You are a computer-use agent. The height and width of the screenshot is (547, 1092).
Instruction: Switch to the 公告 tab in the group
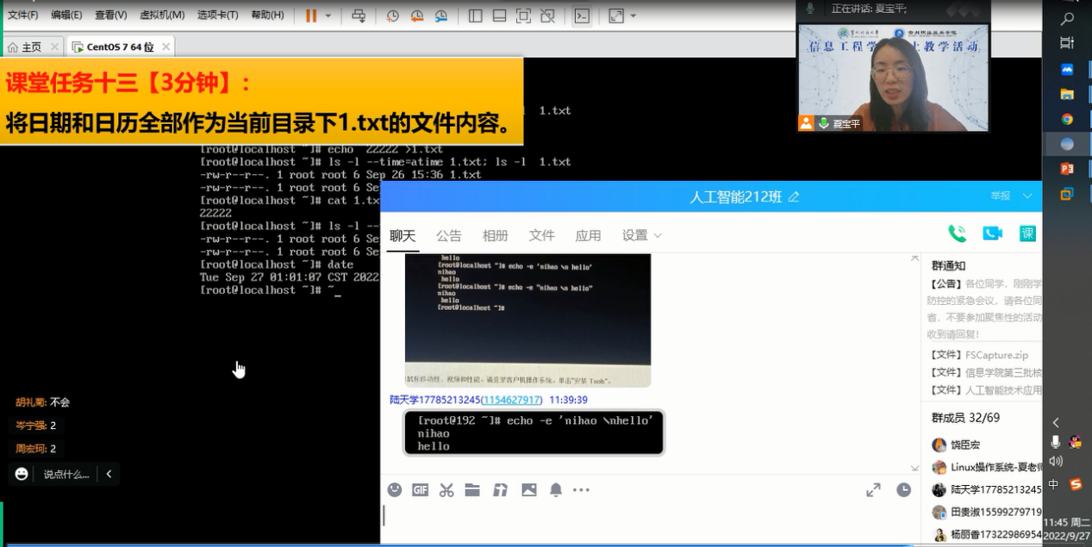(447, 234)
